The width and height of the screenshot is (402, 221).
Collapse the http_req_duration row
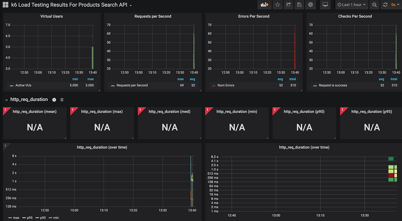(6, 99)
